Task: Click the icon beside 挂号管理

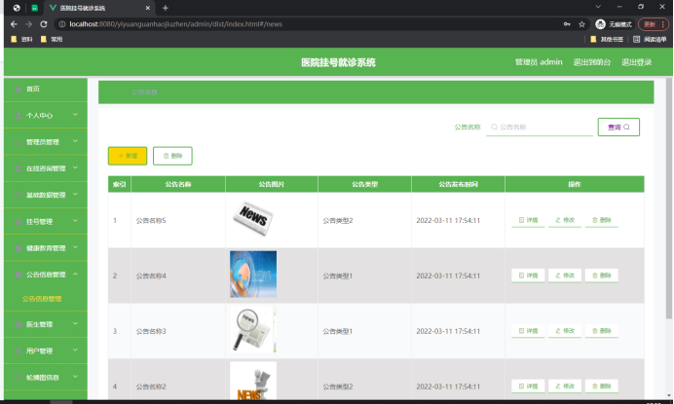Action: 19,221
